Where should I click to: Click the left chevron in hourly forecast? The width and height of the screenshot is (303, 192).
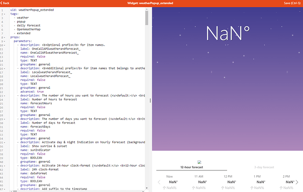point(159,182)
